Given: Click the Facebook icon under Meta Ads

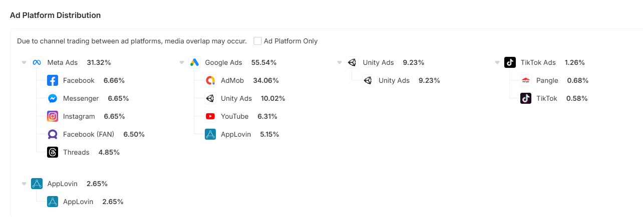Looking at the screenshot, I should [53, 80].
